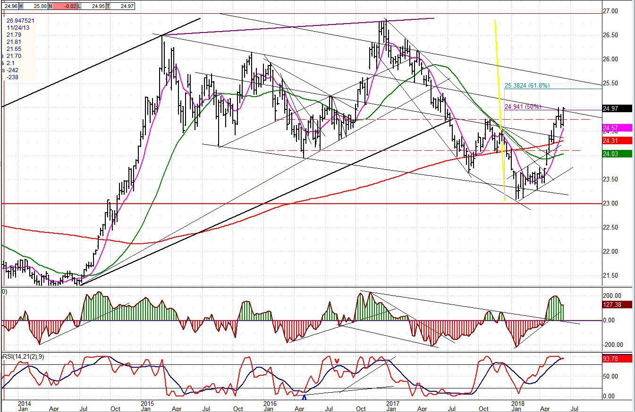Click the 11/24/13 date in data box
Viewport: 635px width, 412px height.
tap(18, 28)
